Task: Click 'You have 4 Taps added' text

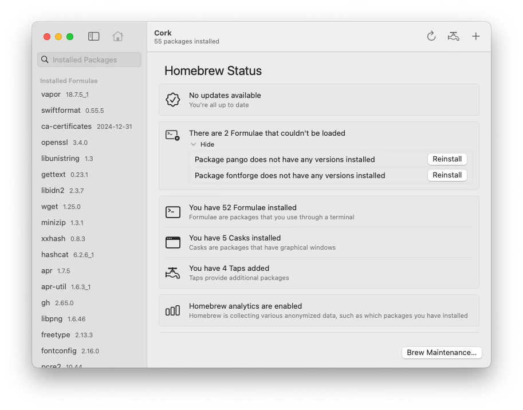Action: coord(229,268)
